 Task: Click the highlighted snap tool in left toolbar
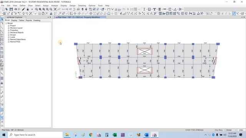pyautogui.click(x=2, y=110)
